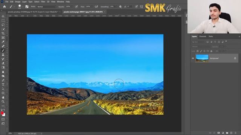Turn layer filtering on or off
This screenshot has width=241, height=135.
226,41
